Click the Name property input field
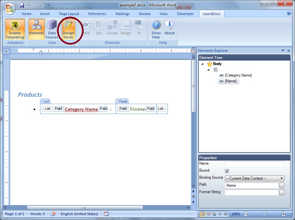 (x=254, y=164)
